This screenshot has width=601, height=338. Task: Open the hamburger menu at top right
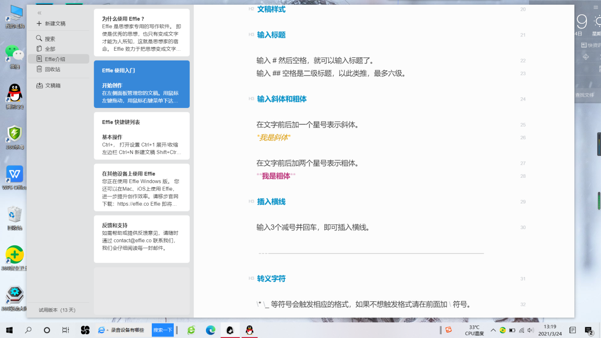click(x=595, y=7)
